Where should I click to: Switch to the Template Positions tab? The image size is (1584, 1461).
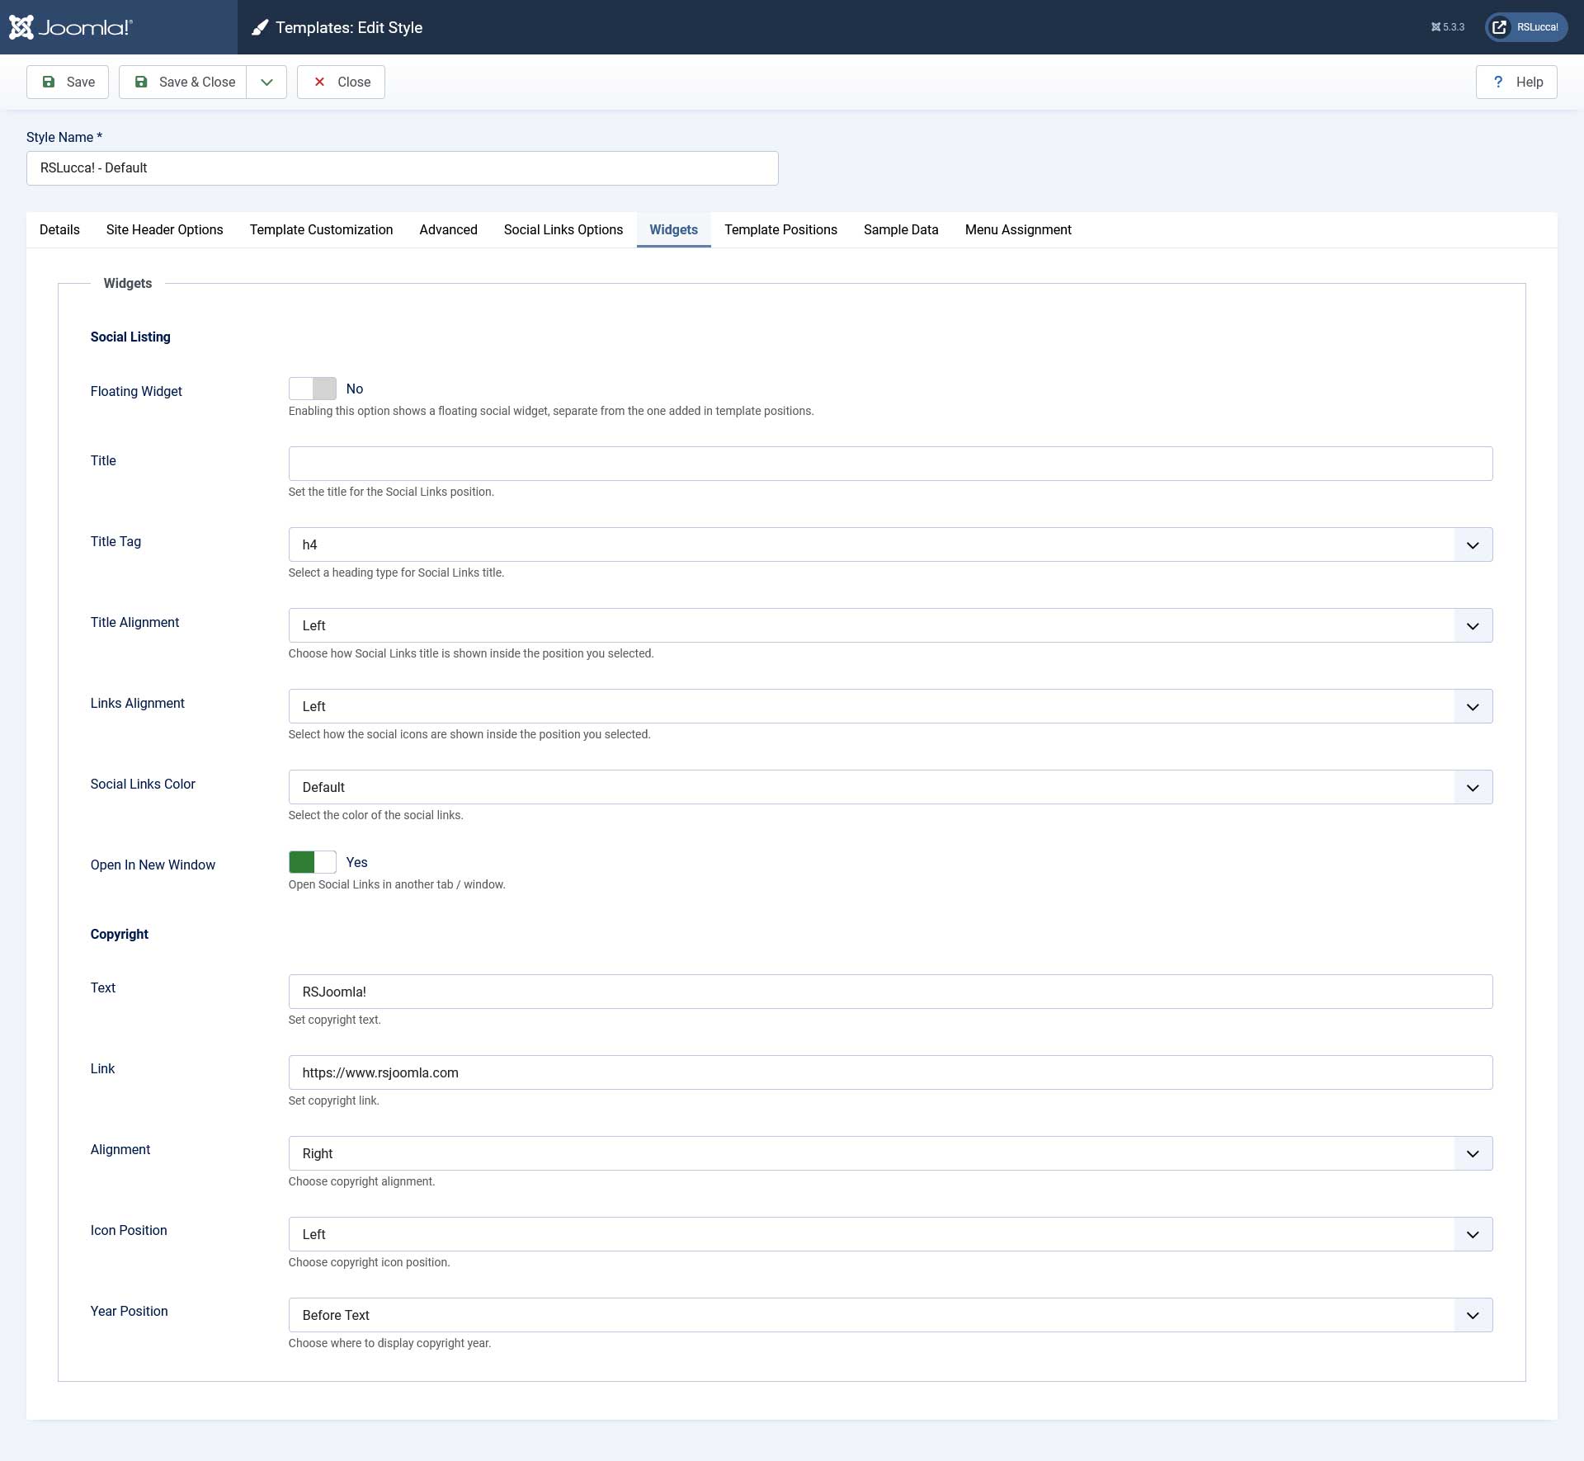(780, 229)
